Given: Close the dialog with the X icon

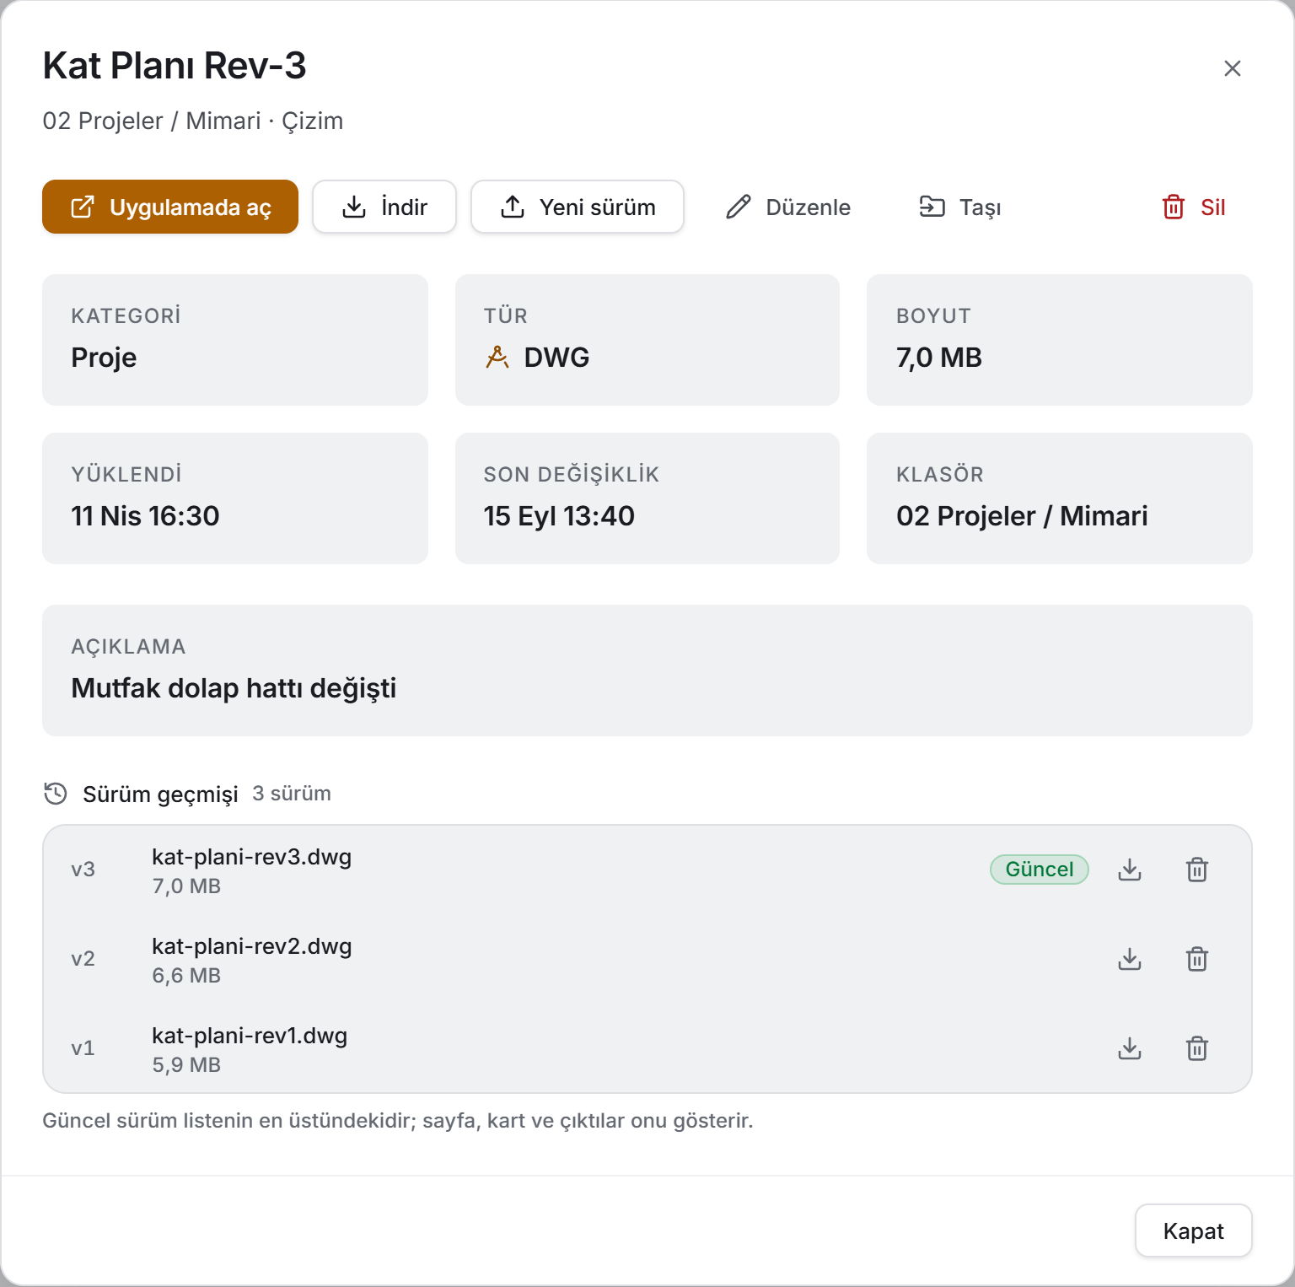Looking at the screenshot, I should click(x=1233, y=68).
